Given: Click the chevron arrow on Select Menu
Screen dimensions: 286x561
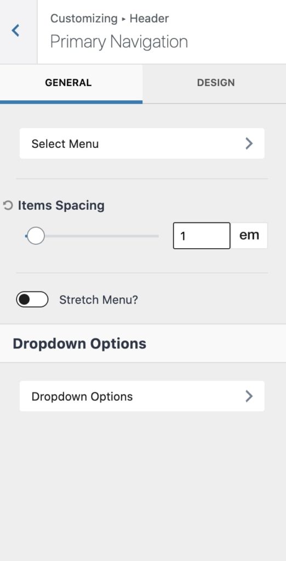Looking at the screenshot, I should (249, 144).
